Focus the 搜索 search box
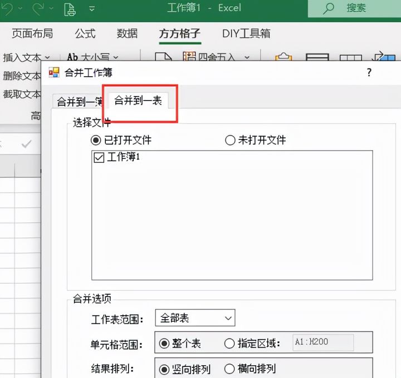 point(354,8)
